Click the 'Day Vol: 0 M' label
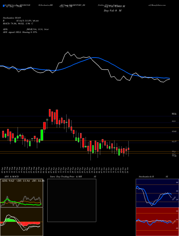 point(112,11)
